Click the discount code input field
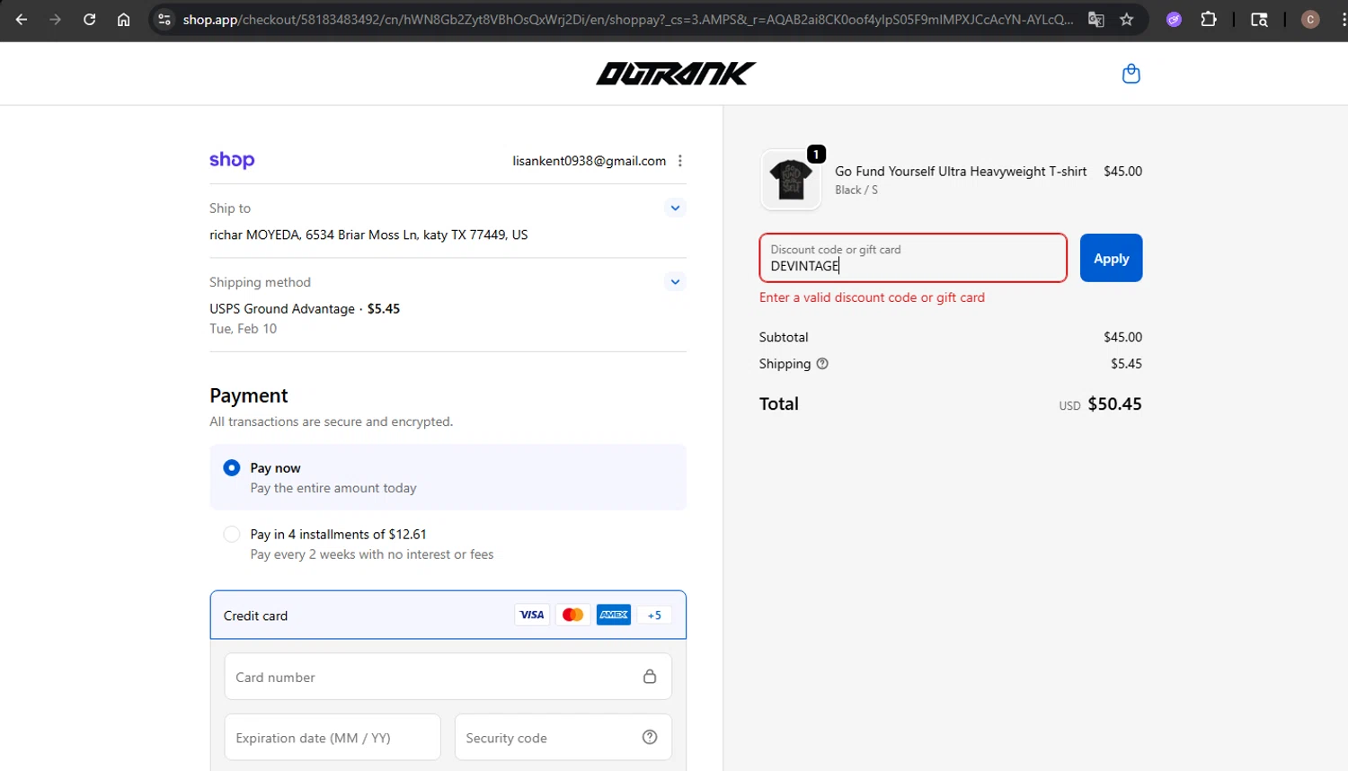Image resolution: width=1348 pixels, height=771 pixels. [913, 258]
